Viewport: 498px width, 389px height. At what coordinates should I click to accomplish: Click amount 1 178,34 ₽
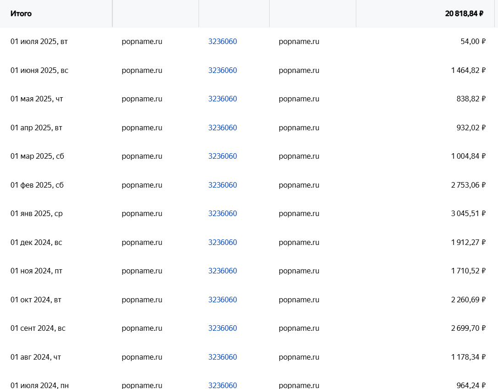pos(469,357)
